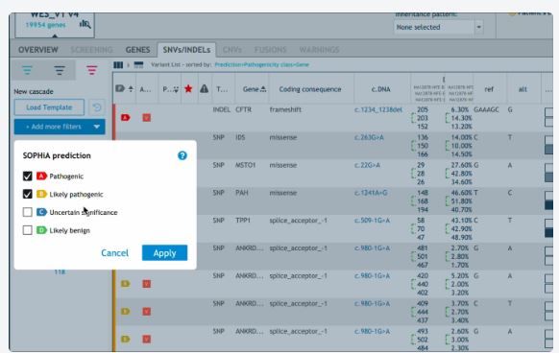Open the SCREENING tab
559x353 pixels.
click(x=91, y=50)
